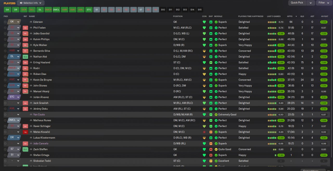Click Mateo Kovačić's Inj injury badge
Image resolution: width=333 pixels, height=171 pixels.
click(x=25, y=132)
